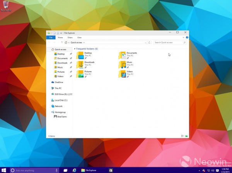The height and width of the screenshot is (173, 232).
Task: Switch to the View ribbon tab
Action: point(79,37)
